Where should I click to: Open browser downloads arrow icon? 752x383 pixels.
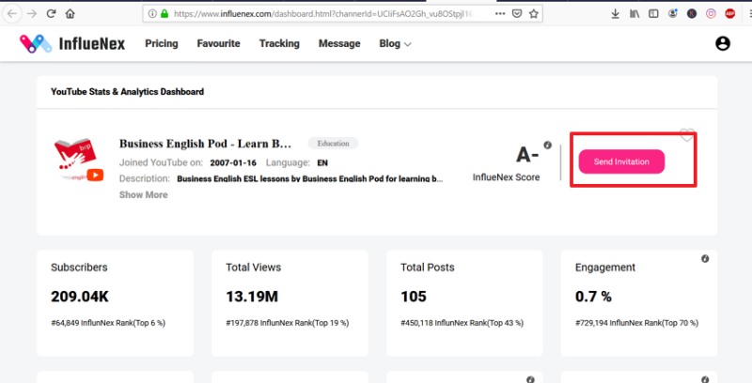pos(616,14)
